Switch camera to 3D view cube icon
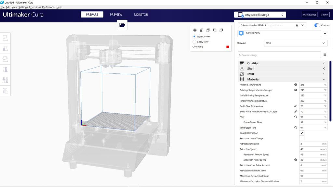Image resolution: width=333 pixels, height=187 pixels. point(195,30)
